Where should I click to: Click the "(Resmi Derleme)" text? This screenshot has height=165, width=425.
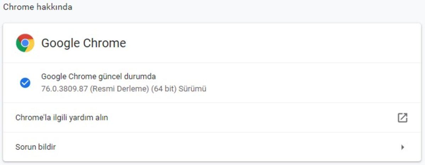(x=119, y=89)
